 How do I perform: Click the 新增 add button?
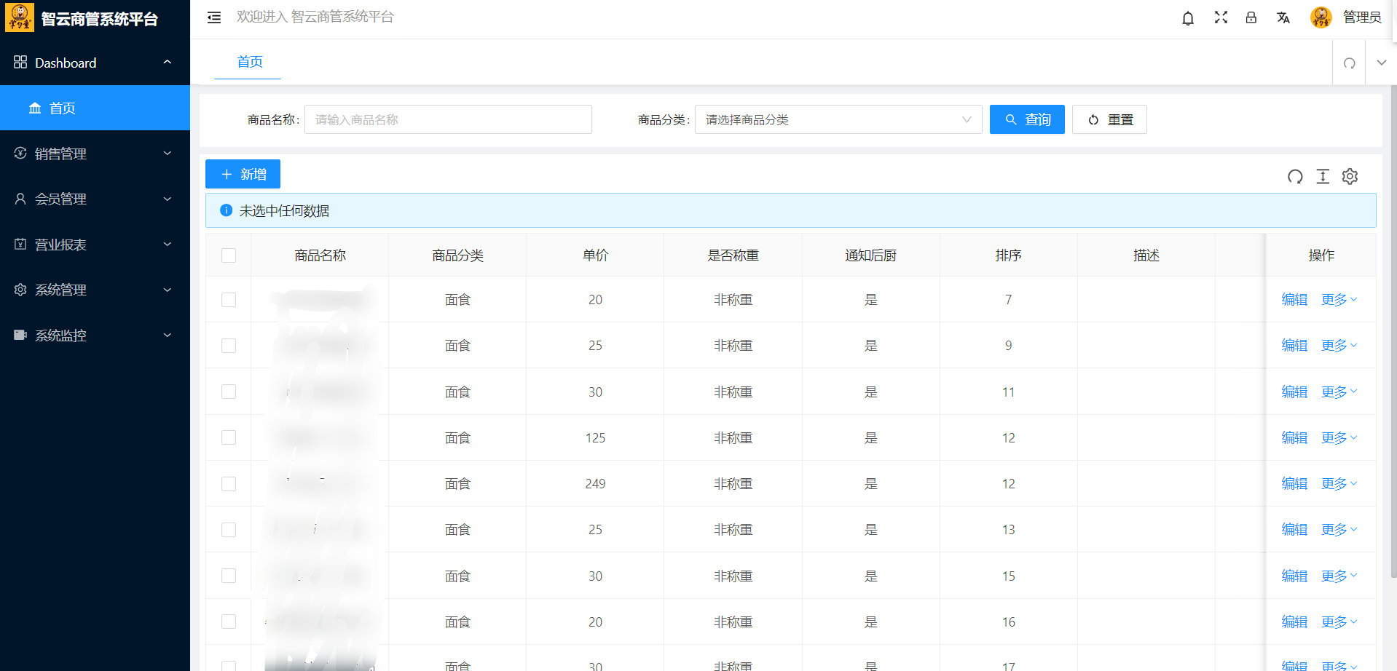point(243,174)
